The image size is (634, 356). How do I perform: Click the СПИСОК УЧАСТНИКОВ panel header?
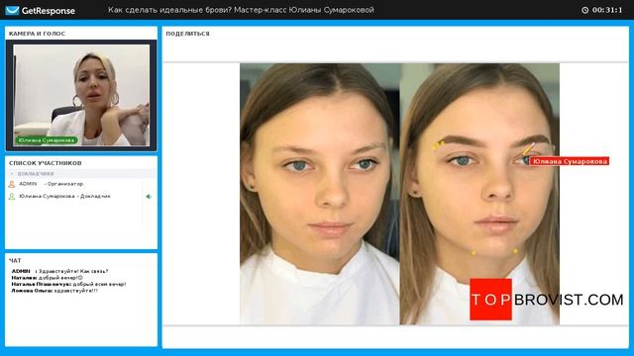[46, 163]
